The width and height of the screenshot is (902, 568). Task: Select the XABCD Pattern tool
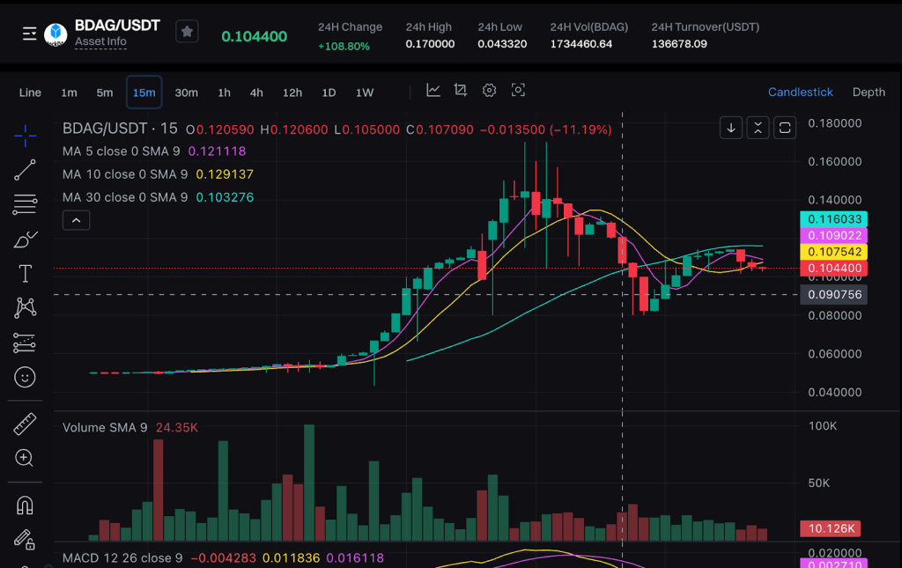(24, 307)
